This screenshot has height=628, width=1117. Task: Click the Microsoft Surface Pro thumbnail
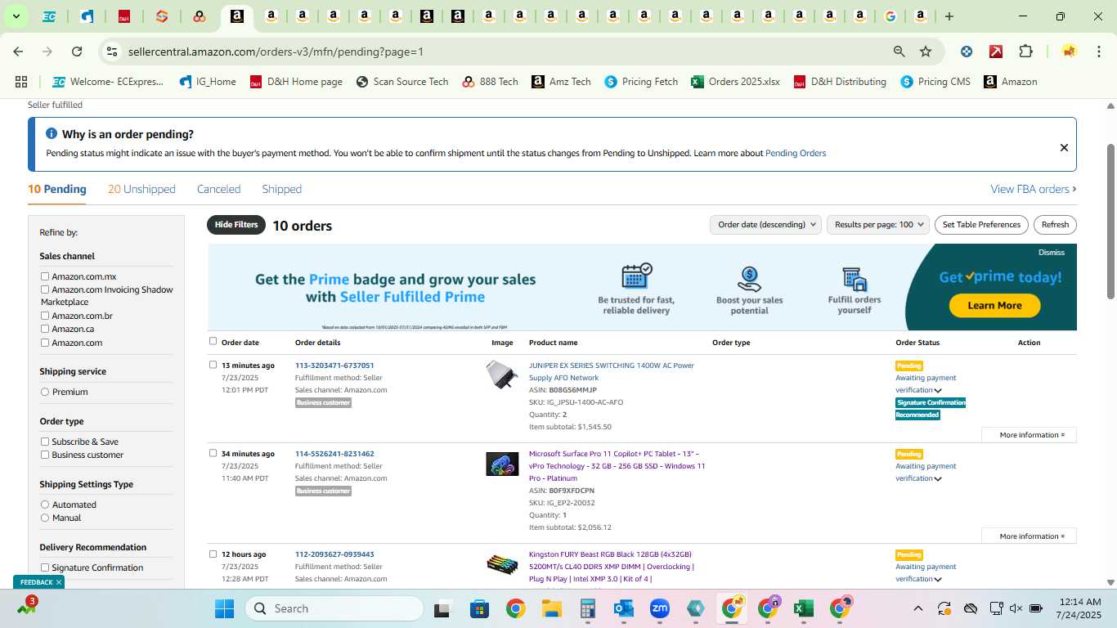(x=502, y=464)
